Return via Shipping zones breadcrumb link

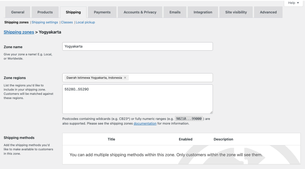19,32
